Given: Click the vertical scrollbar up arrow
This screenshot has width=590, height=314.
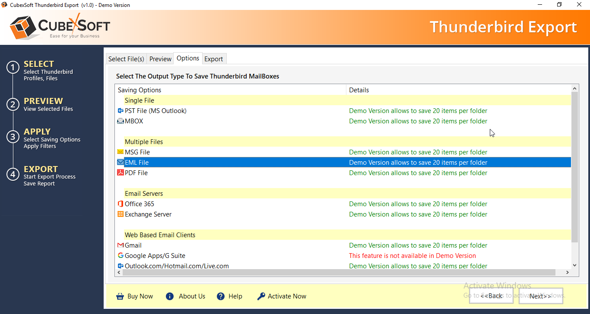Looking at the screenshot, I should click(574, 88).
